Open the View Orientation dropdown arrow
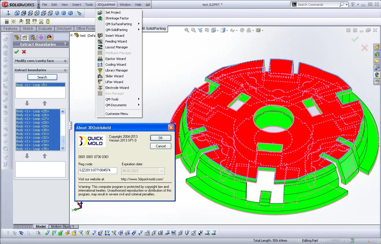Image resolution: width=381 pixels, height=244 pixels. 217,30
